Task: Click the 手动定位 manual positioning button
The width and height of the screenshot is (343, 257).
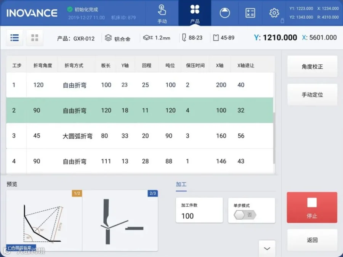Action: 312,95
